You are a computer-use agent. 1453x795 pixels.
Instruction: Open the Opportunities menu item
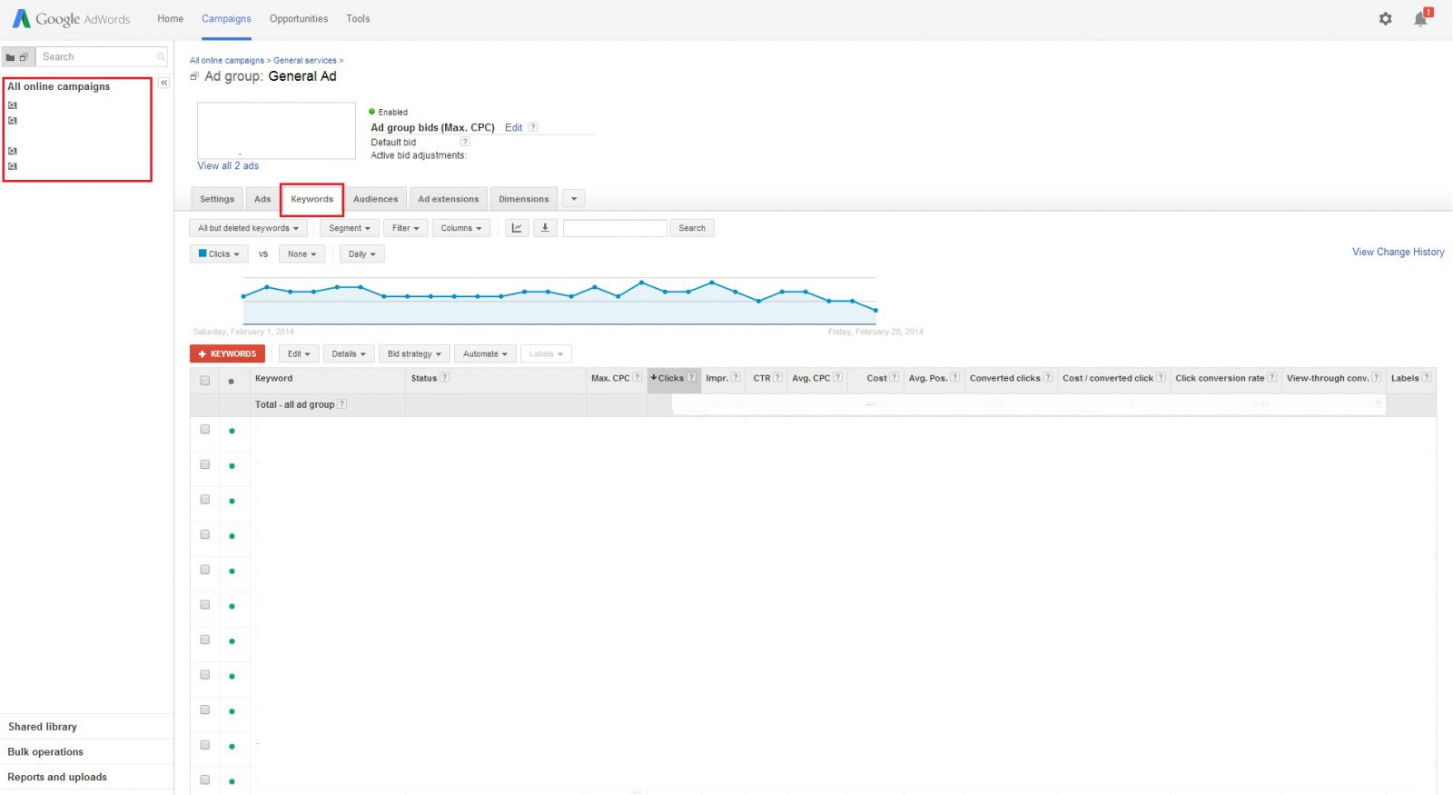coord(299,19)
